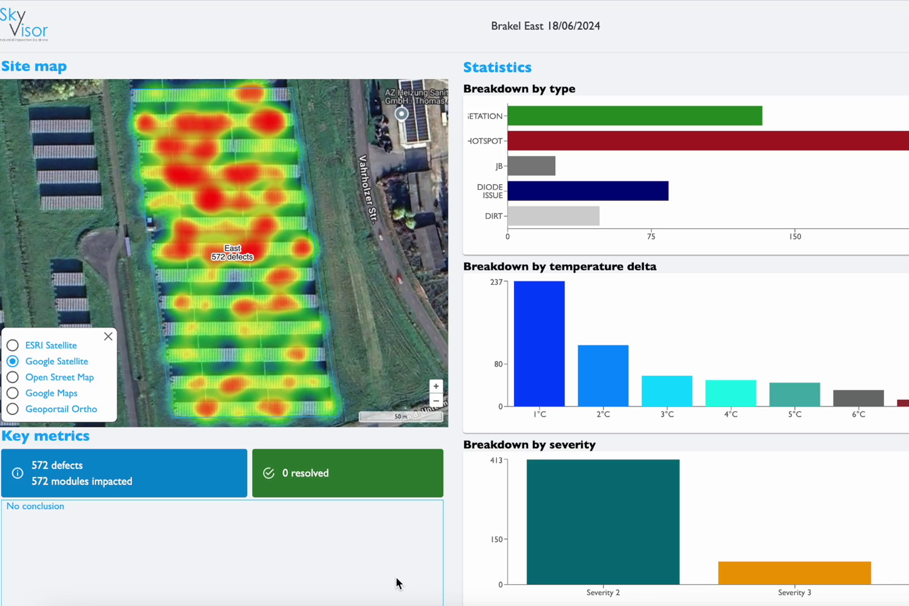Click the light gray Dirt bar
Viewport: 909px width, 606px height.
[553, 216]
